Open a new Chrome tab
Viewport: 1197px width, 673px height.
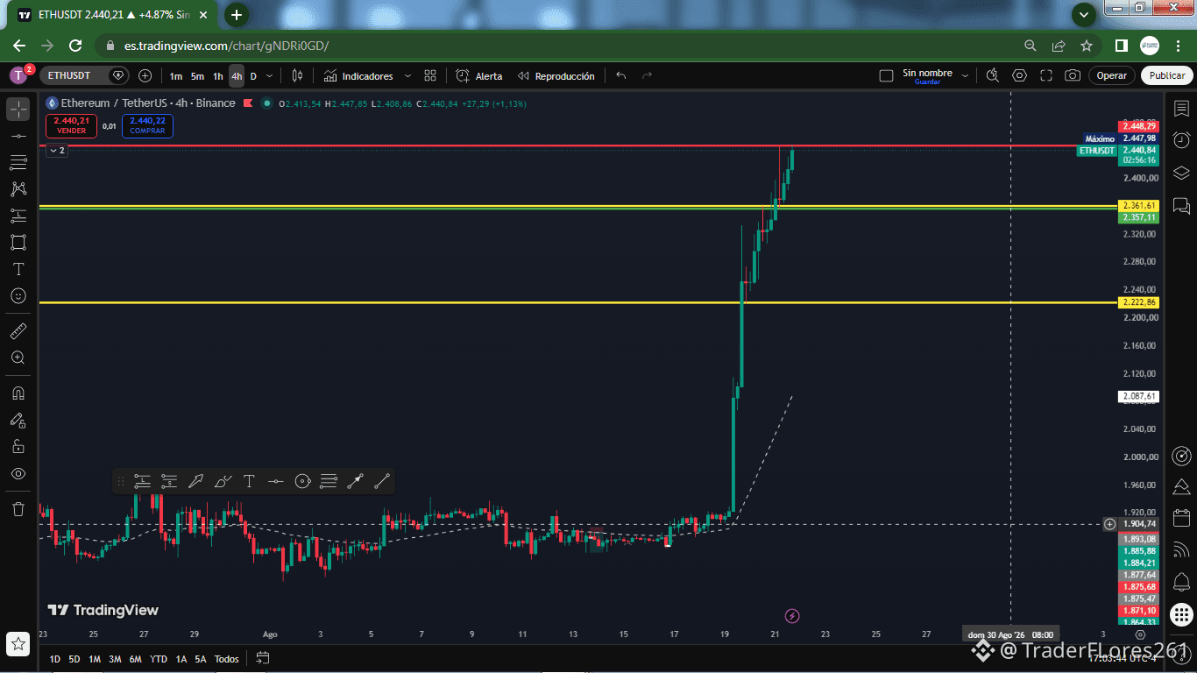[x=237, y=15]
